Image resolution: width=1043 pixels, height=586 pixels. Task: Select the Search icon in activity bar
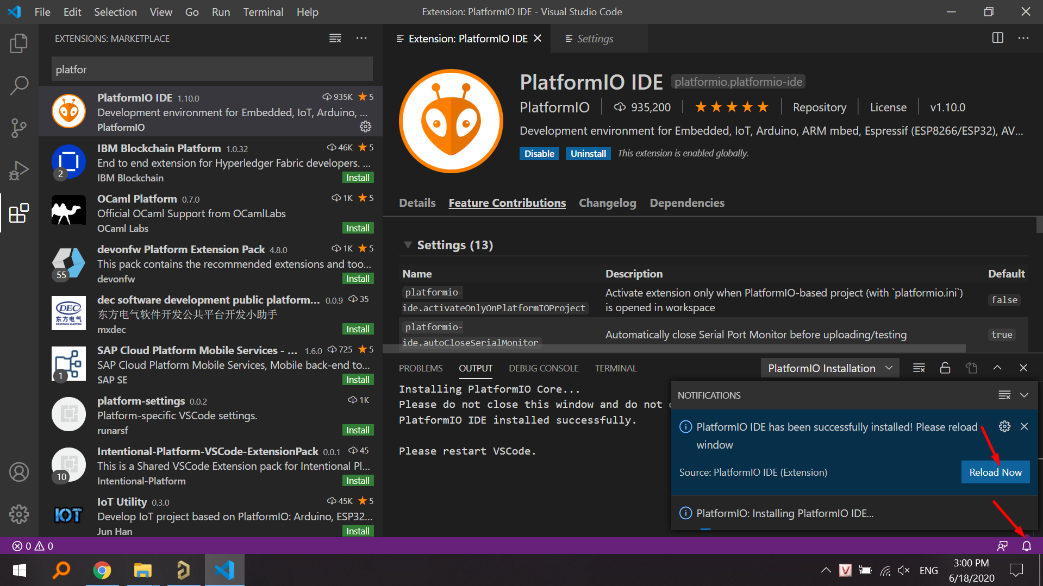click(19, 85)
